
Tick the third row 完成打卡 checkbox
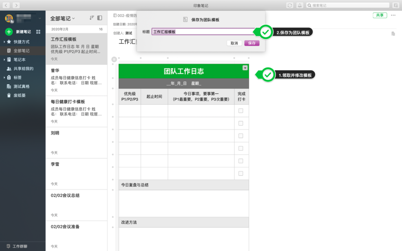[241, 136]
